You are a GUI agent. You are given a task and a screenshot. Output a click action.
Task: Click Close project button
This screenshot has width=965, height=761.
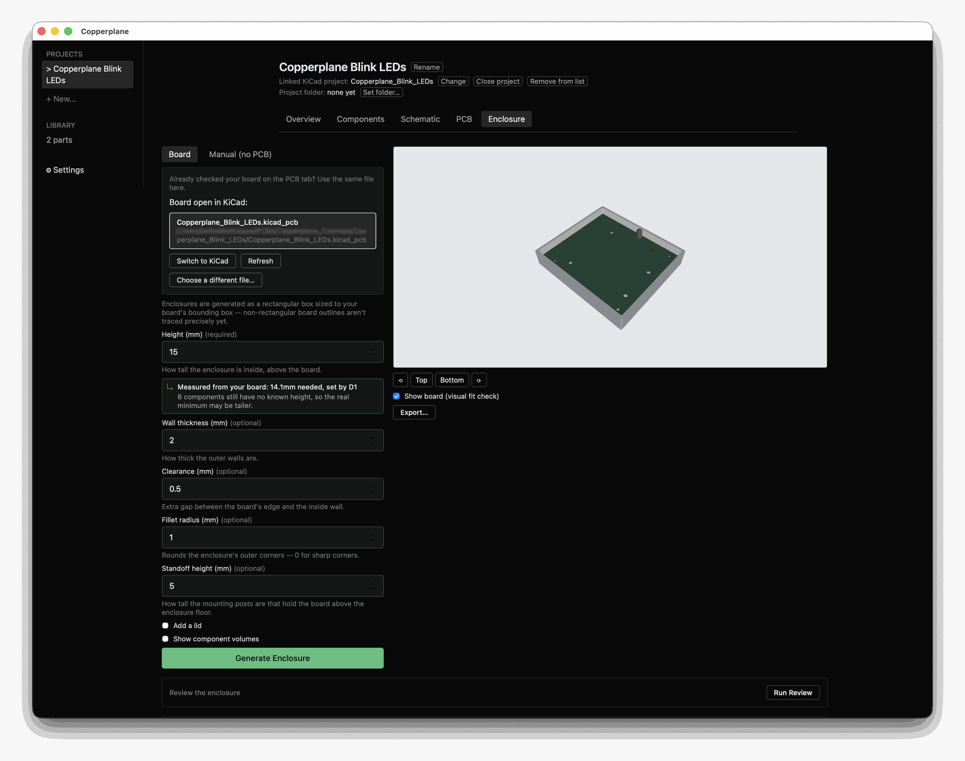498,81
